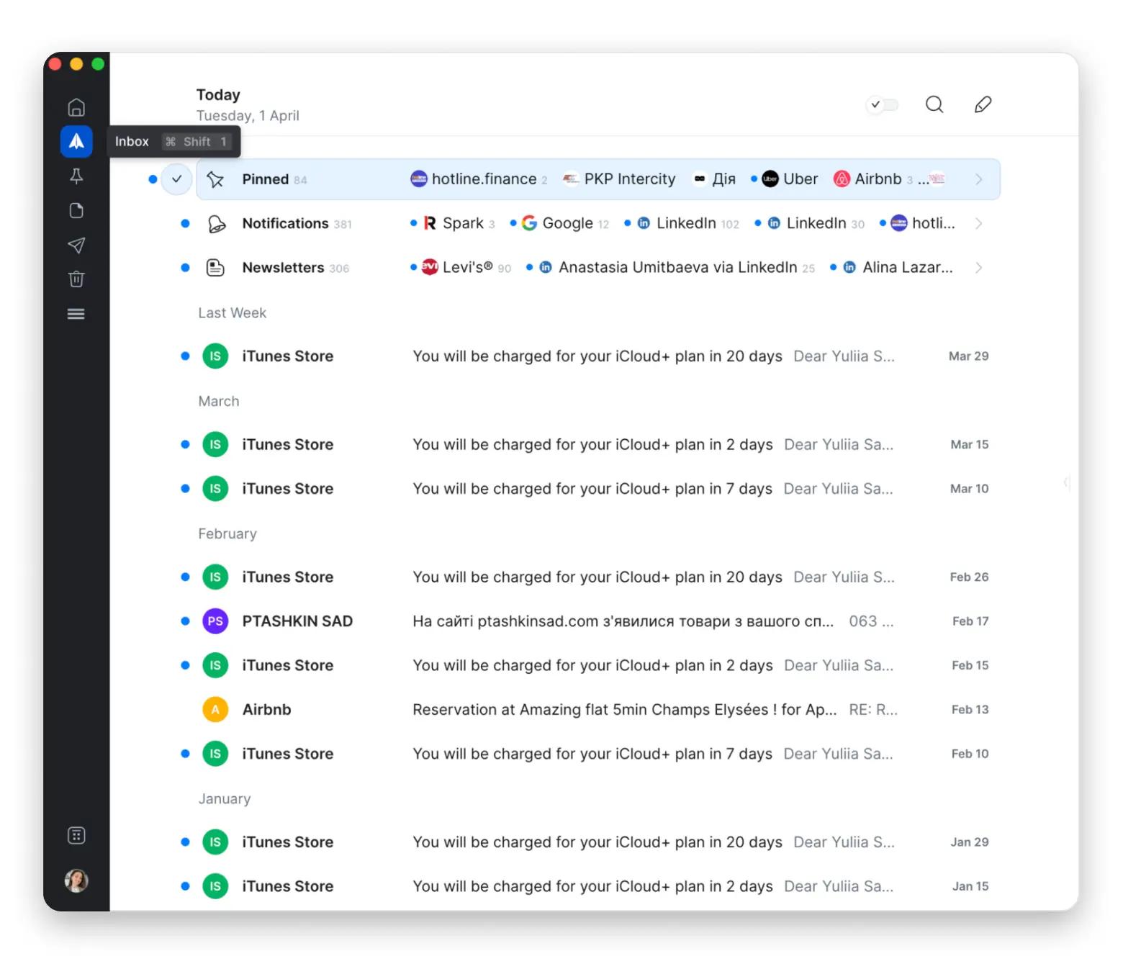
Task: Click unread dot on PTASHKIN SAD email
Action: tap(185, 621)
